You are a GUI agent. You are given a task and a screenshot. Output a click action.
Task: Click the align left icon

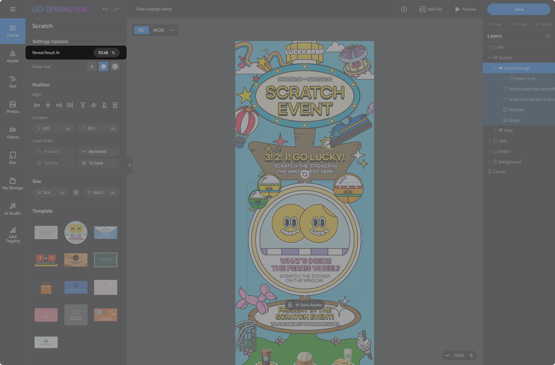click(x=37, y=105)
